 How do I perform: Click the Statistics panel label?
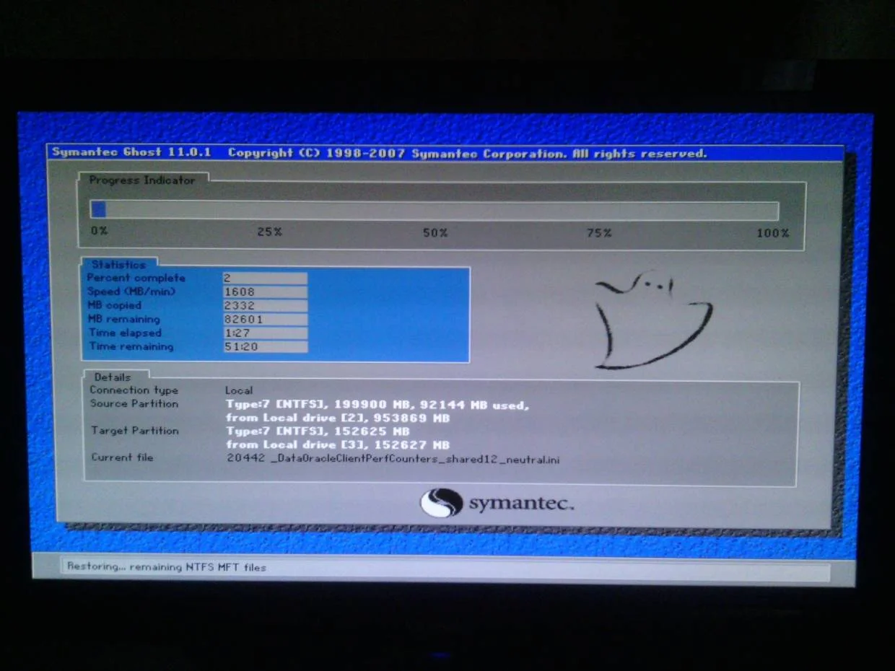point(119,265)
